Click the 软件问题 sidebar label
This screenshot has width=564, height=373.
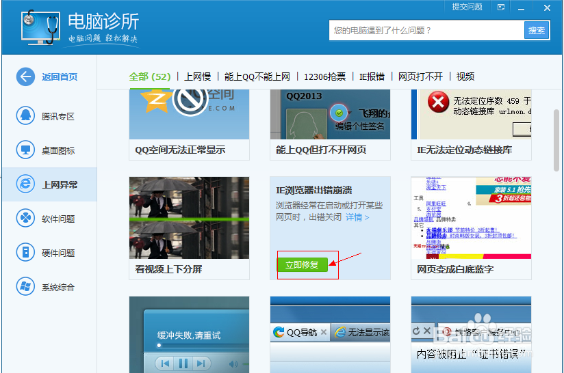[58, 219]
